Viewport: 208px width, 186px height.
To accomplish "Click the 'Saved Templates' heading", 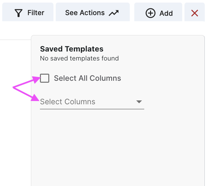I will tap(71, 49).
